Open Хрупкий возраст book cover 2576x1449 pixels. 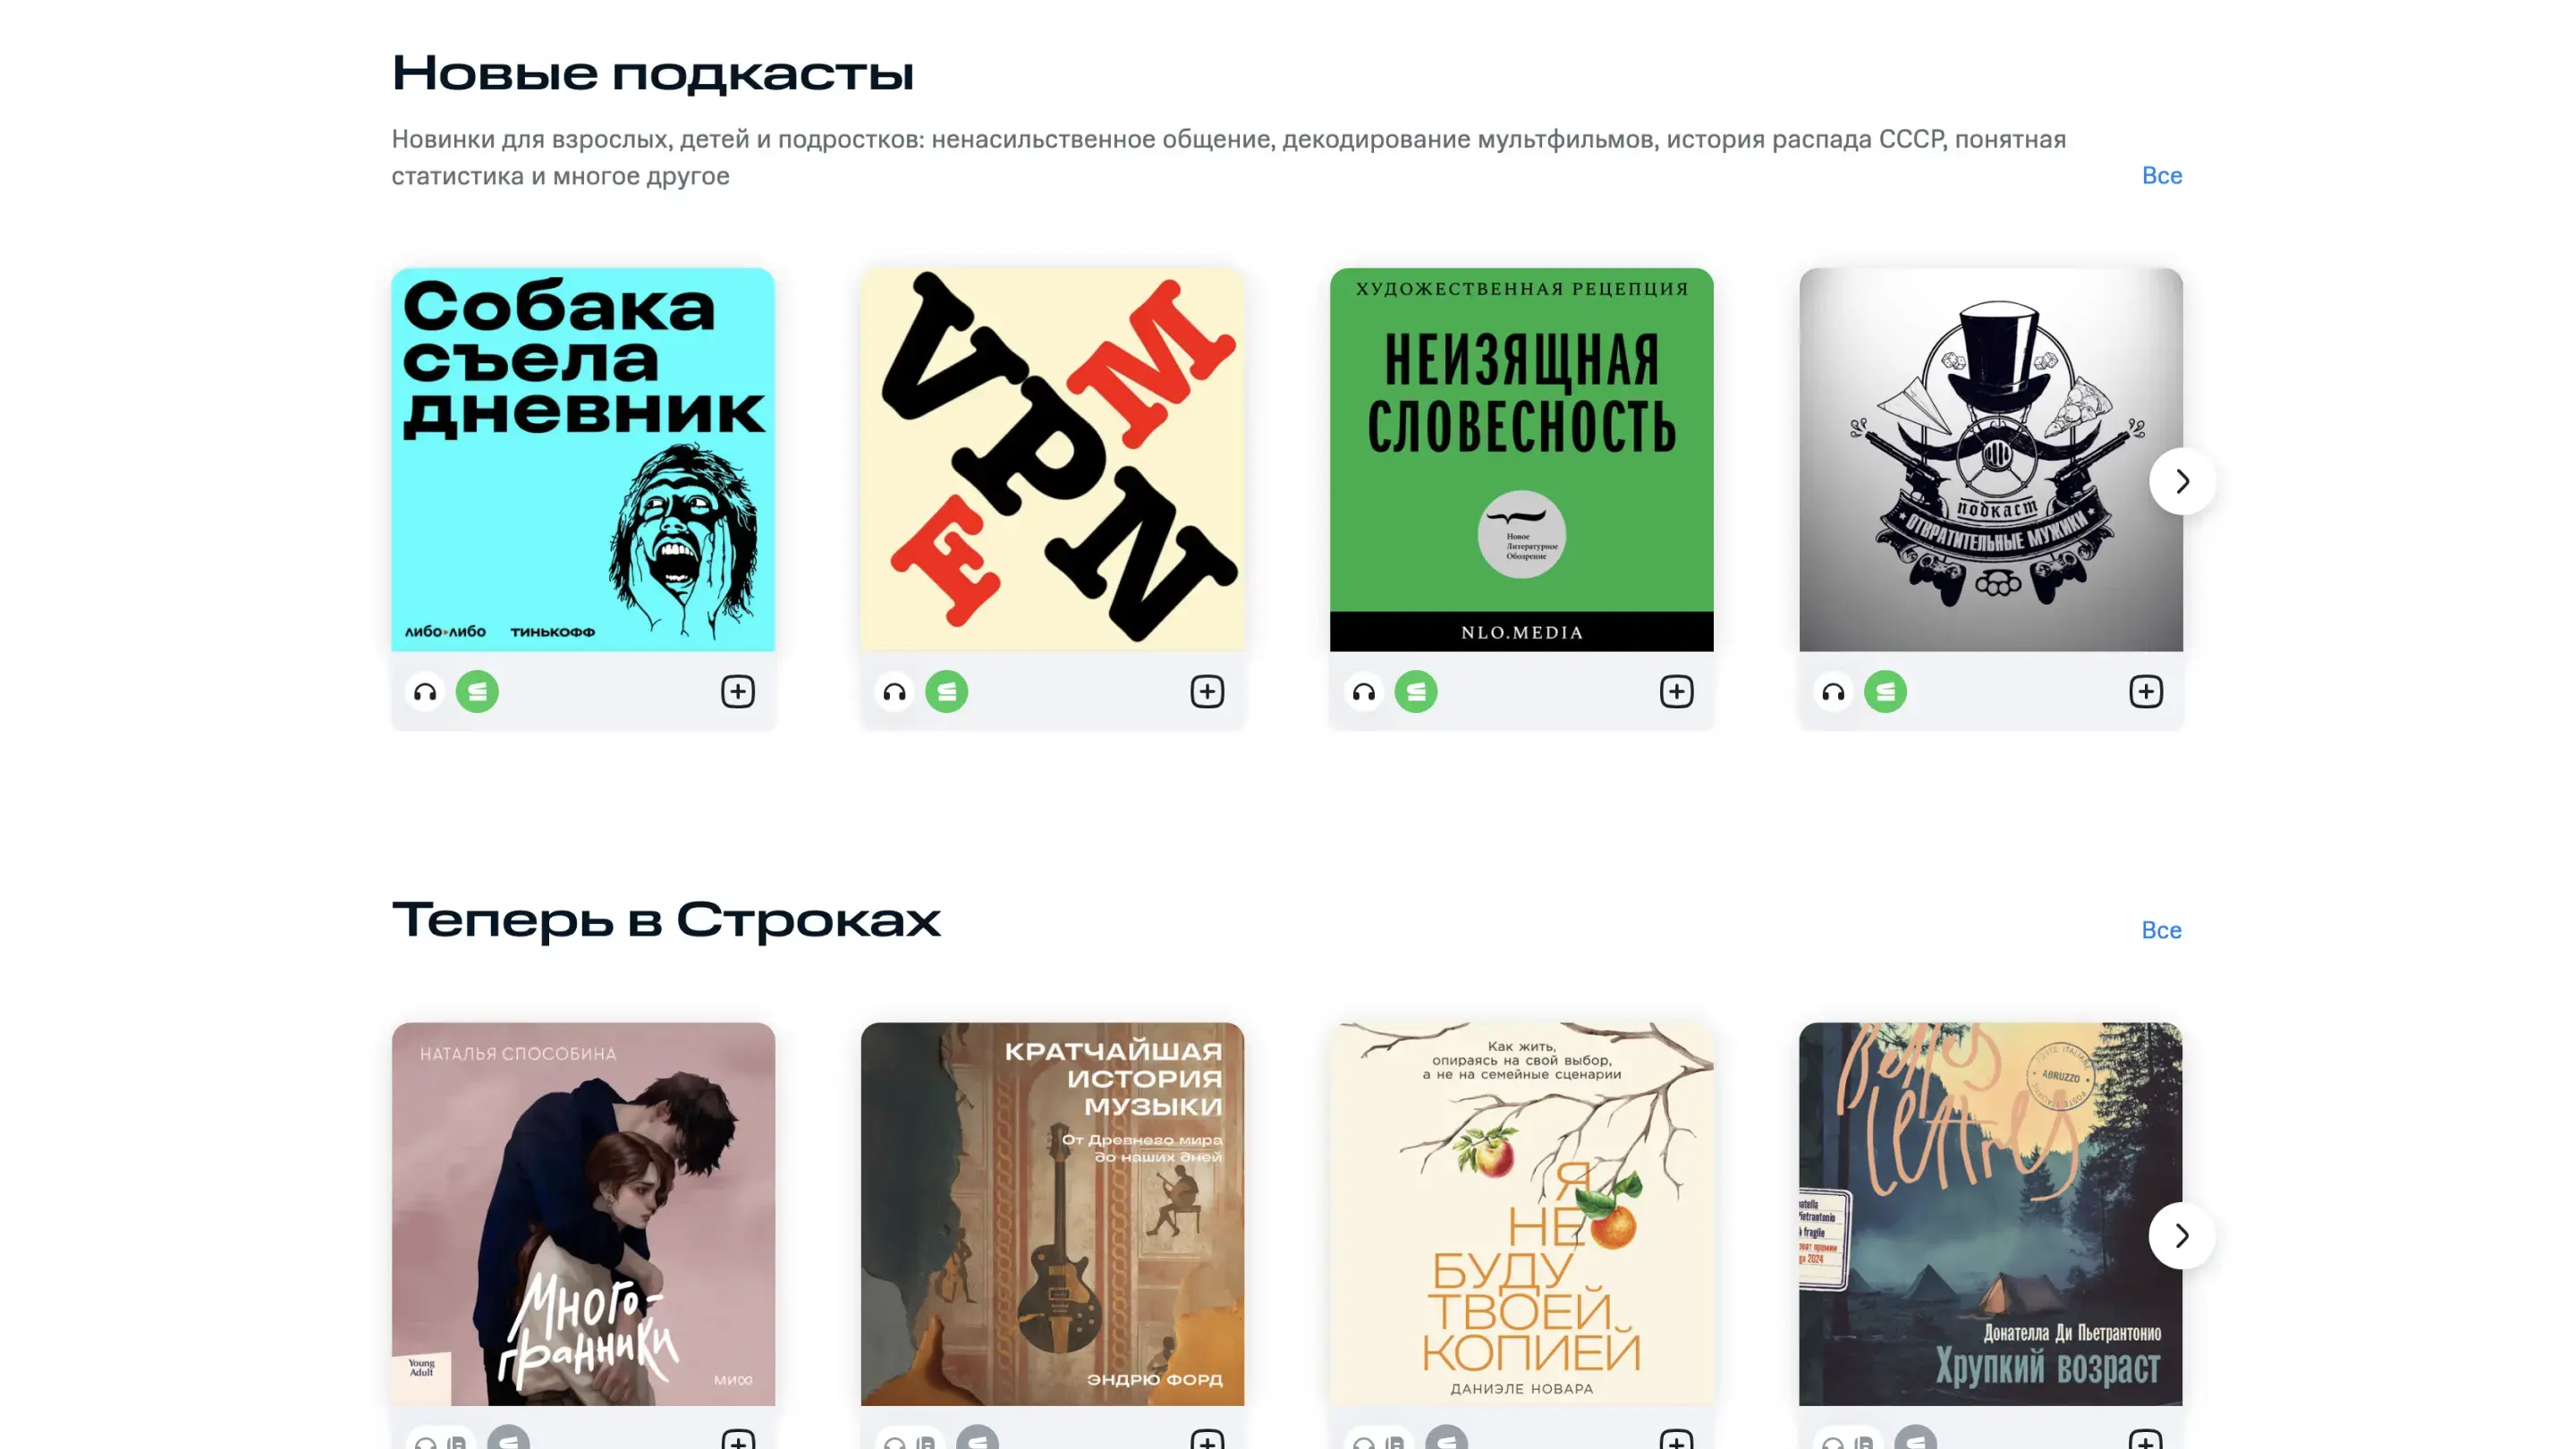[1991, 1214]
